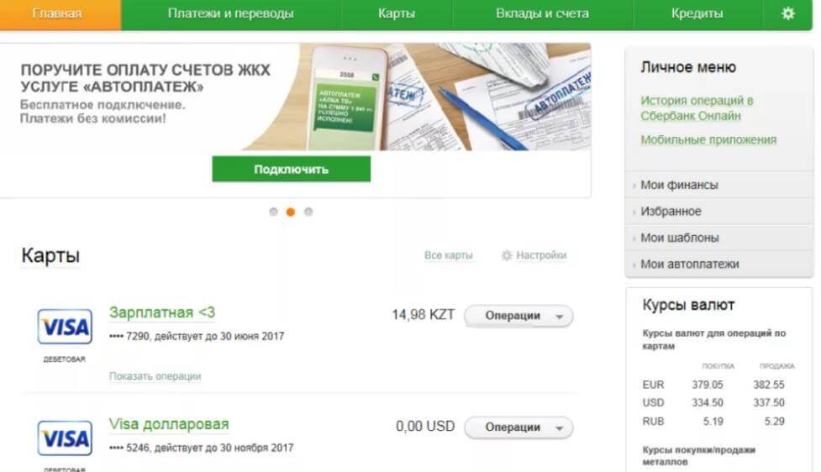Expand Мои финансы section

pyautogui.click(x=718, y=185)
